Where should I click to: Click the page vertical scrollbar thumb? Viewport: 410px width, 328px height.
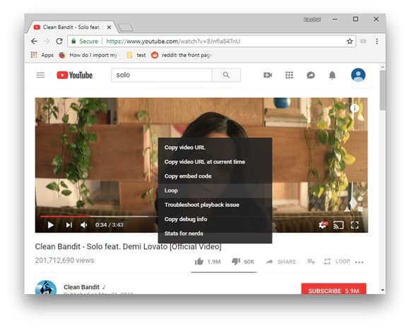(x=382, y=90)
